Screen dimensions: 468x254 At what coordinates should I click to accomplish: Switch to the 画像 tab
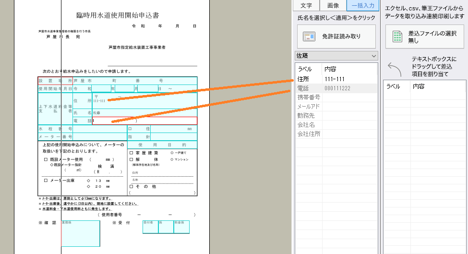tap(333, 5)
